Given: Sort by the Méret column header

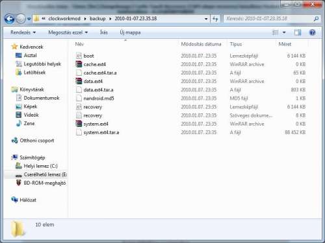Looking at the screenshot, I should click(x=285, y=44).
